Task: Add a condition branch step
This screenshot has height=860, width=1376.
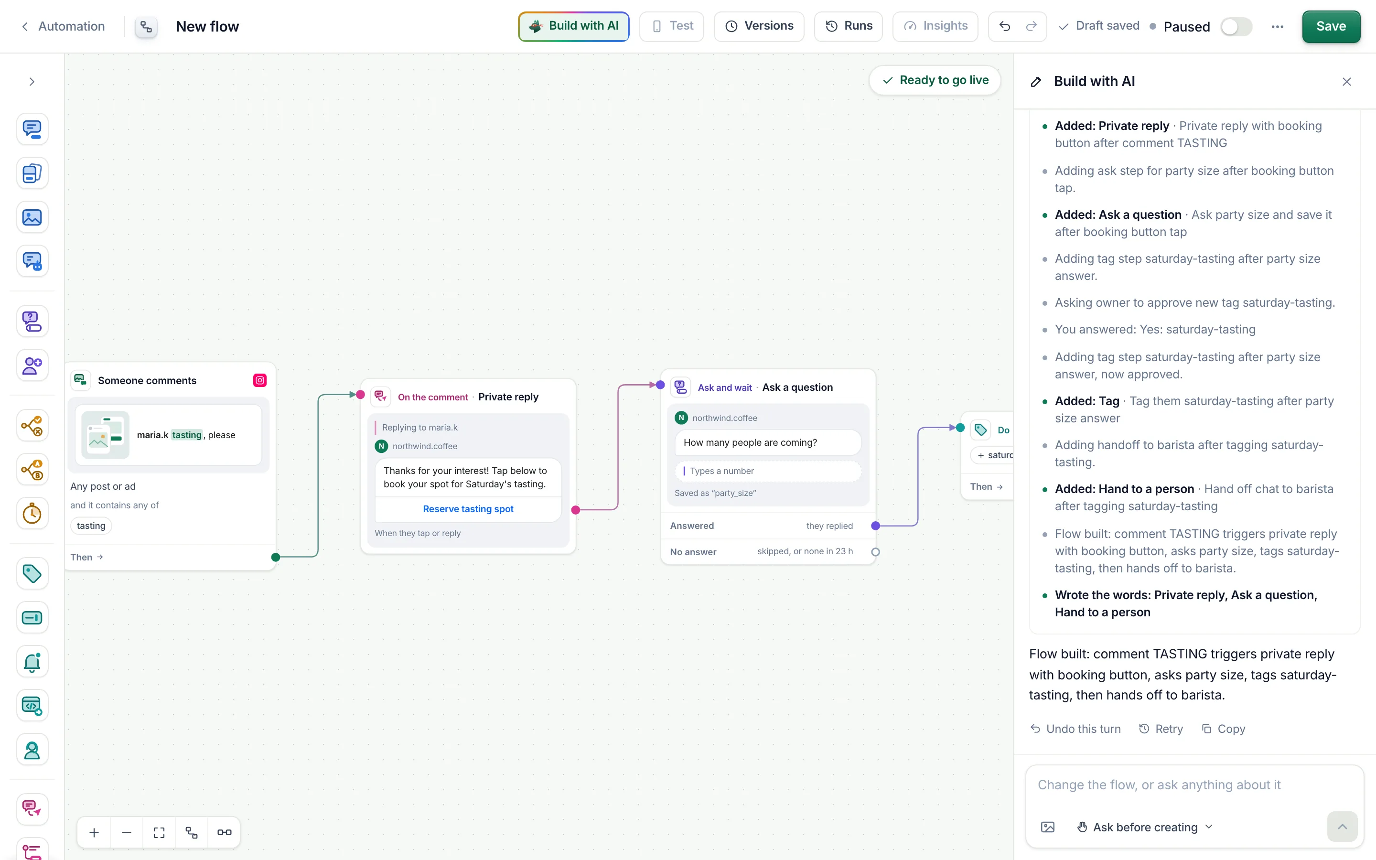Action: point(32,425)
